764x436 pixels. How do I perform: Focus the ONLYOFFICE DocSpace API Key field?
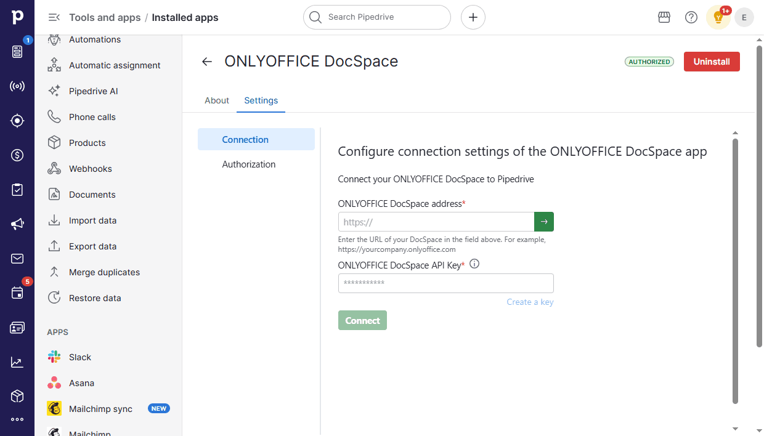coord(446,283)
